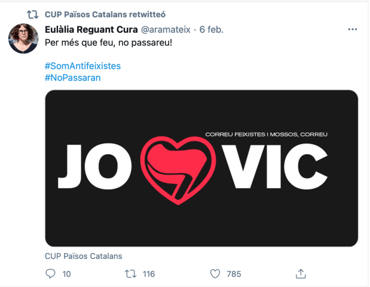Click the "CUP Països Catalans" caption below image
370x287 pixels.
coord(84,256)
